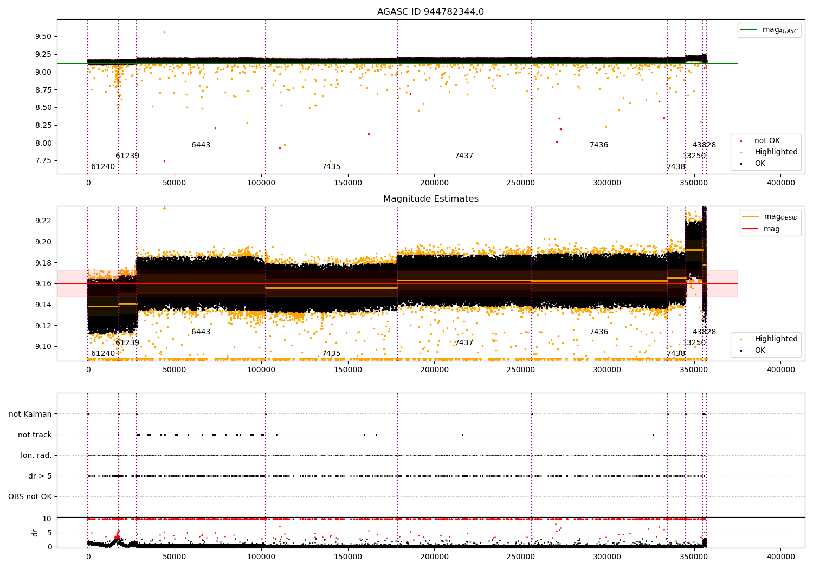Click obsid label 43828 in the top plot

click(704, 145)
